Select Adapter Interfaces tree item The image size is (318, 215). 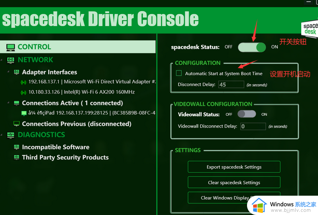point(50,72)
